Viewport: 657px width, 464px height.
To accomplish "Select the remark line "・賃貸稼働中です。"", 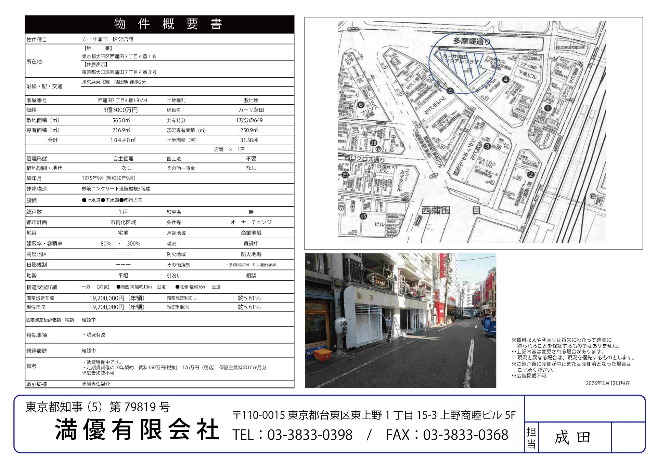I will [x=102, y=362].
